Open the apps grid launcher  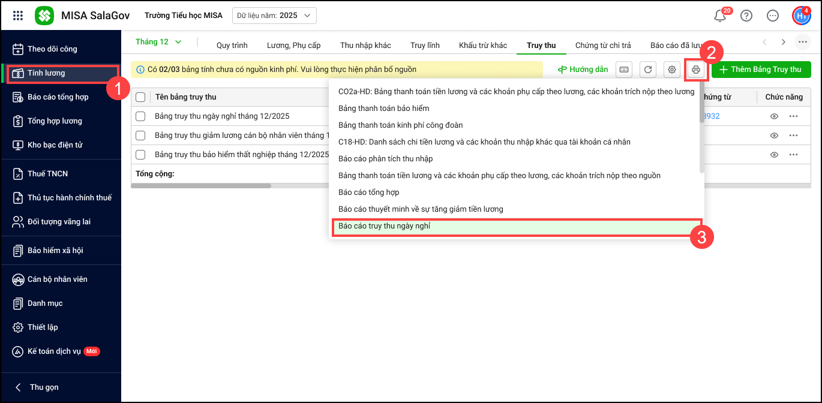pyautogui.click(x=18, y=16)
